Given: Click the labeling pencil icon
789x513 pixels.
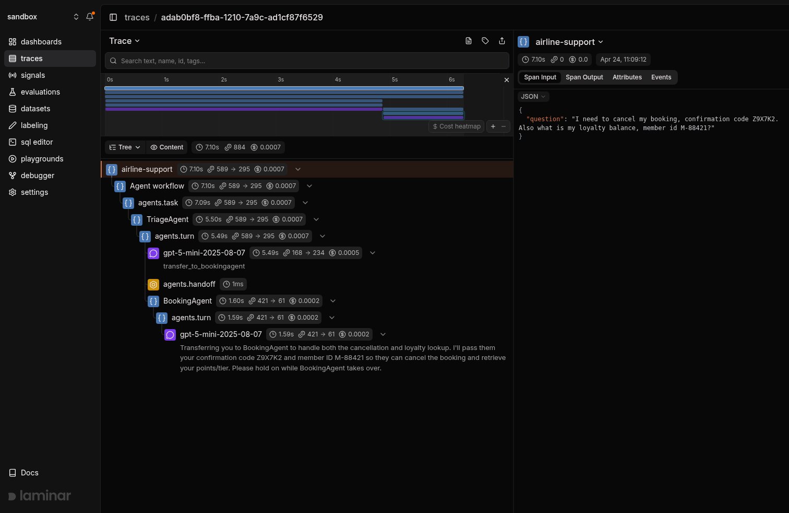Looking at the screenshot, I should [x=13, y=125].
